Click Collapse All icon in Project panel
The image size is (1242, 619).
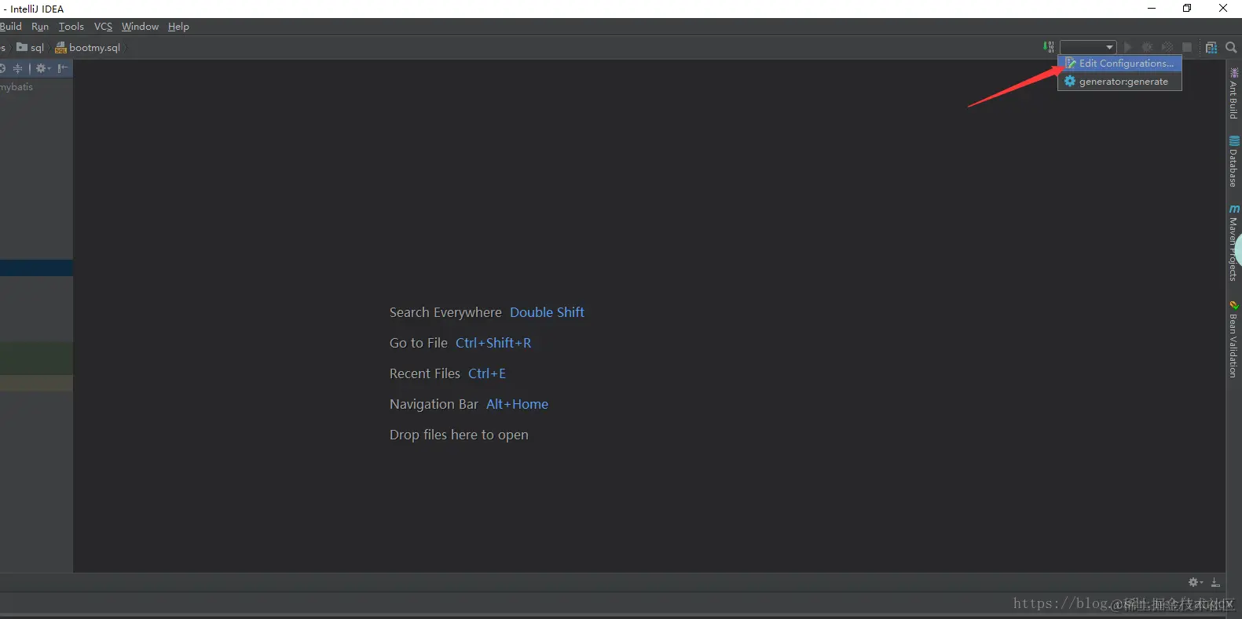[x=18, y=68]
